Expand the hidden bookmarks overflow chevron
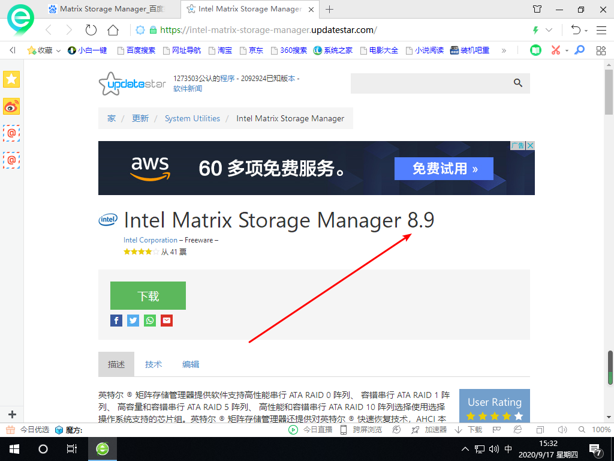The width and height of the screenshot is (614, 461). 502,50
